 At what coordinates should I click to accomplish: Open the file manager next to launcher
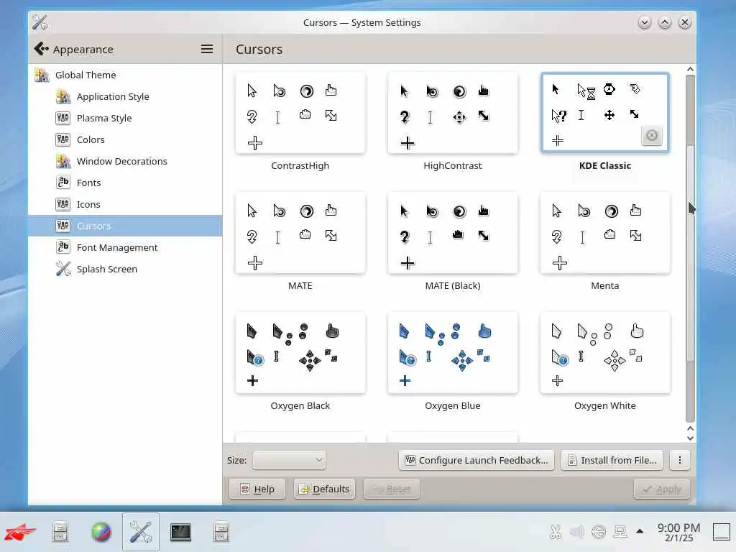pos(60,532)
